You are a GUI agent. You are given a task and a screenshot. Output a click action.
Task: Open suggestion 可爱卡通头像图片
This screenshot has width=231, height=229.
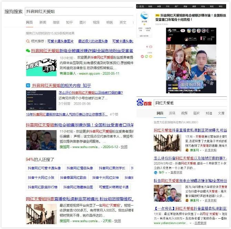tap(60, 41)
